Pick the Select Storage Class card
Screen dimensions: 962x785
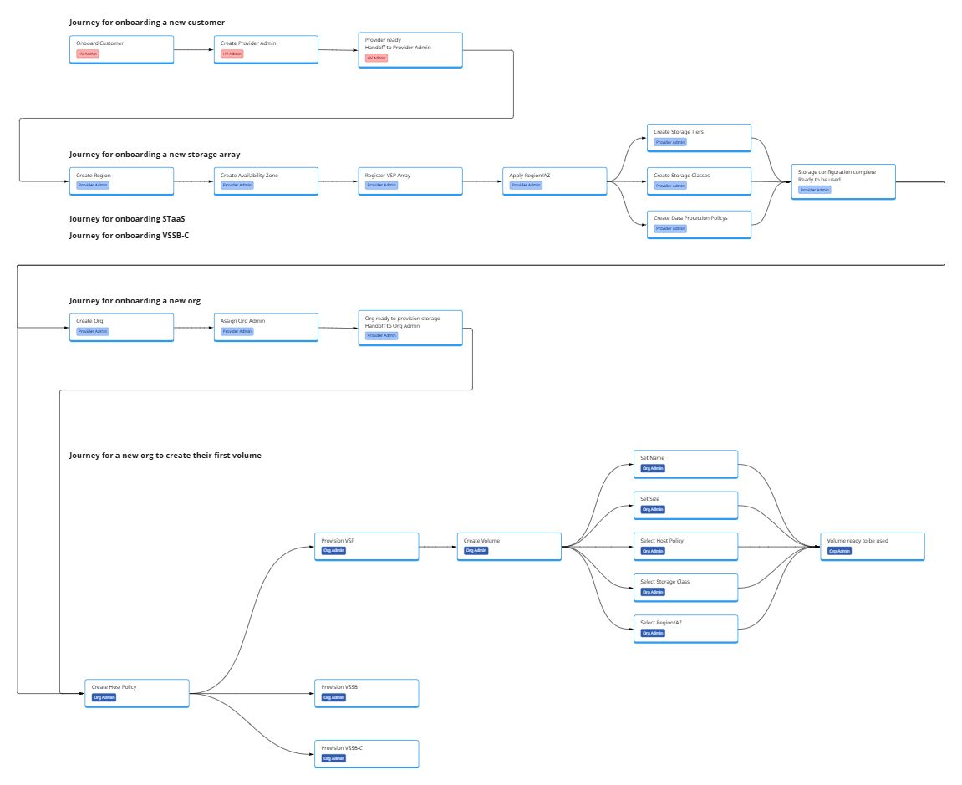pyautogui.click(x=685, y=588)
